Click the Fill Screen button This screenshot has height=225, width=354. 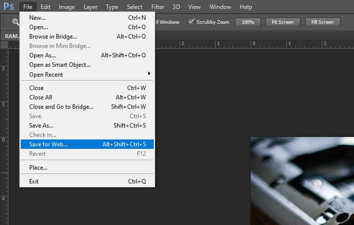pyautogui.click(x=322, y=22)
